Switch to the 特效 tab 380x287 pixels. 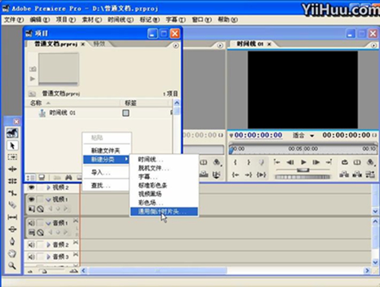click(x=99, y=44)
